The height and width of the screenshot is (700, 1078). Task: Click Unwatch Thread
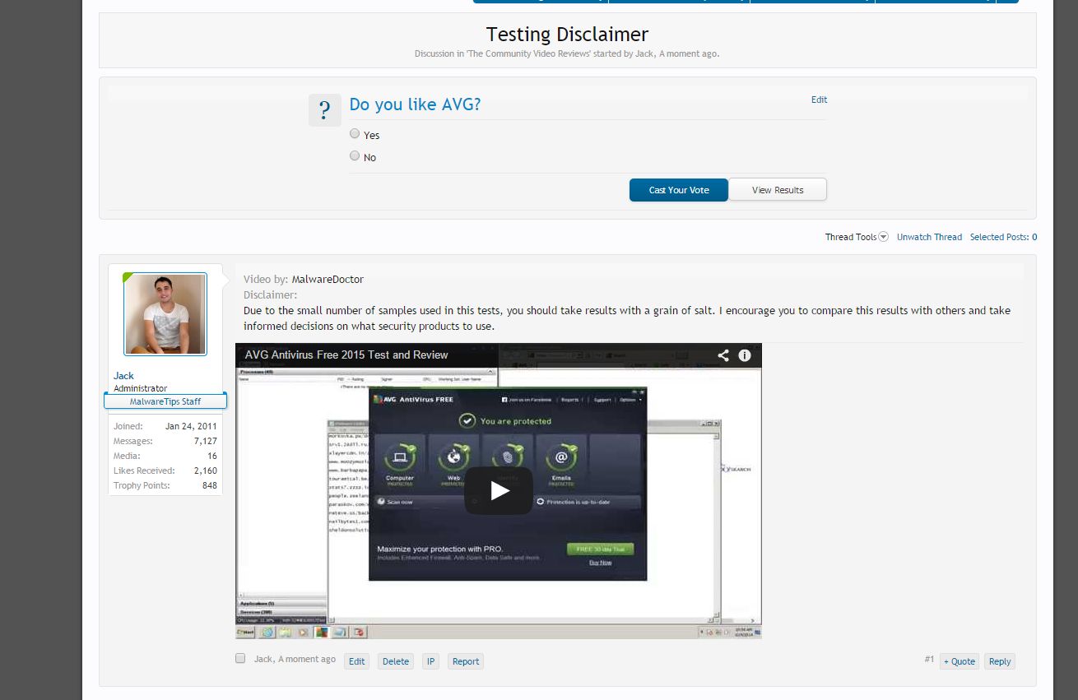[x=929, y=237]
